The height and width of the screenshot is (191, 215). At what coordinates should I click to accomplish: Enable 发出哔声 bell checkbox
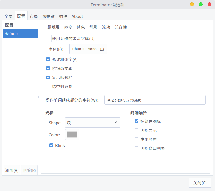click(136, 139)
